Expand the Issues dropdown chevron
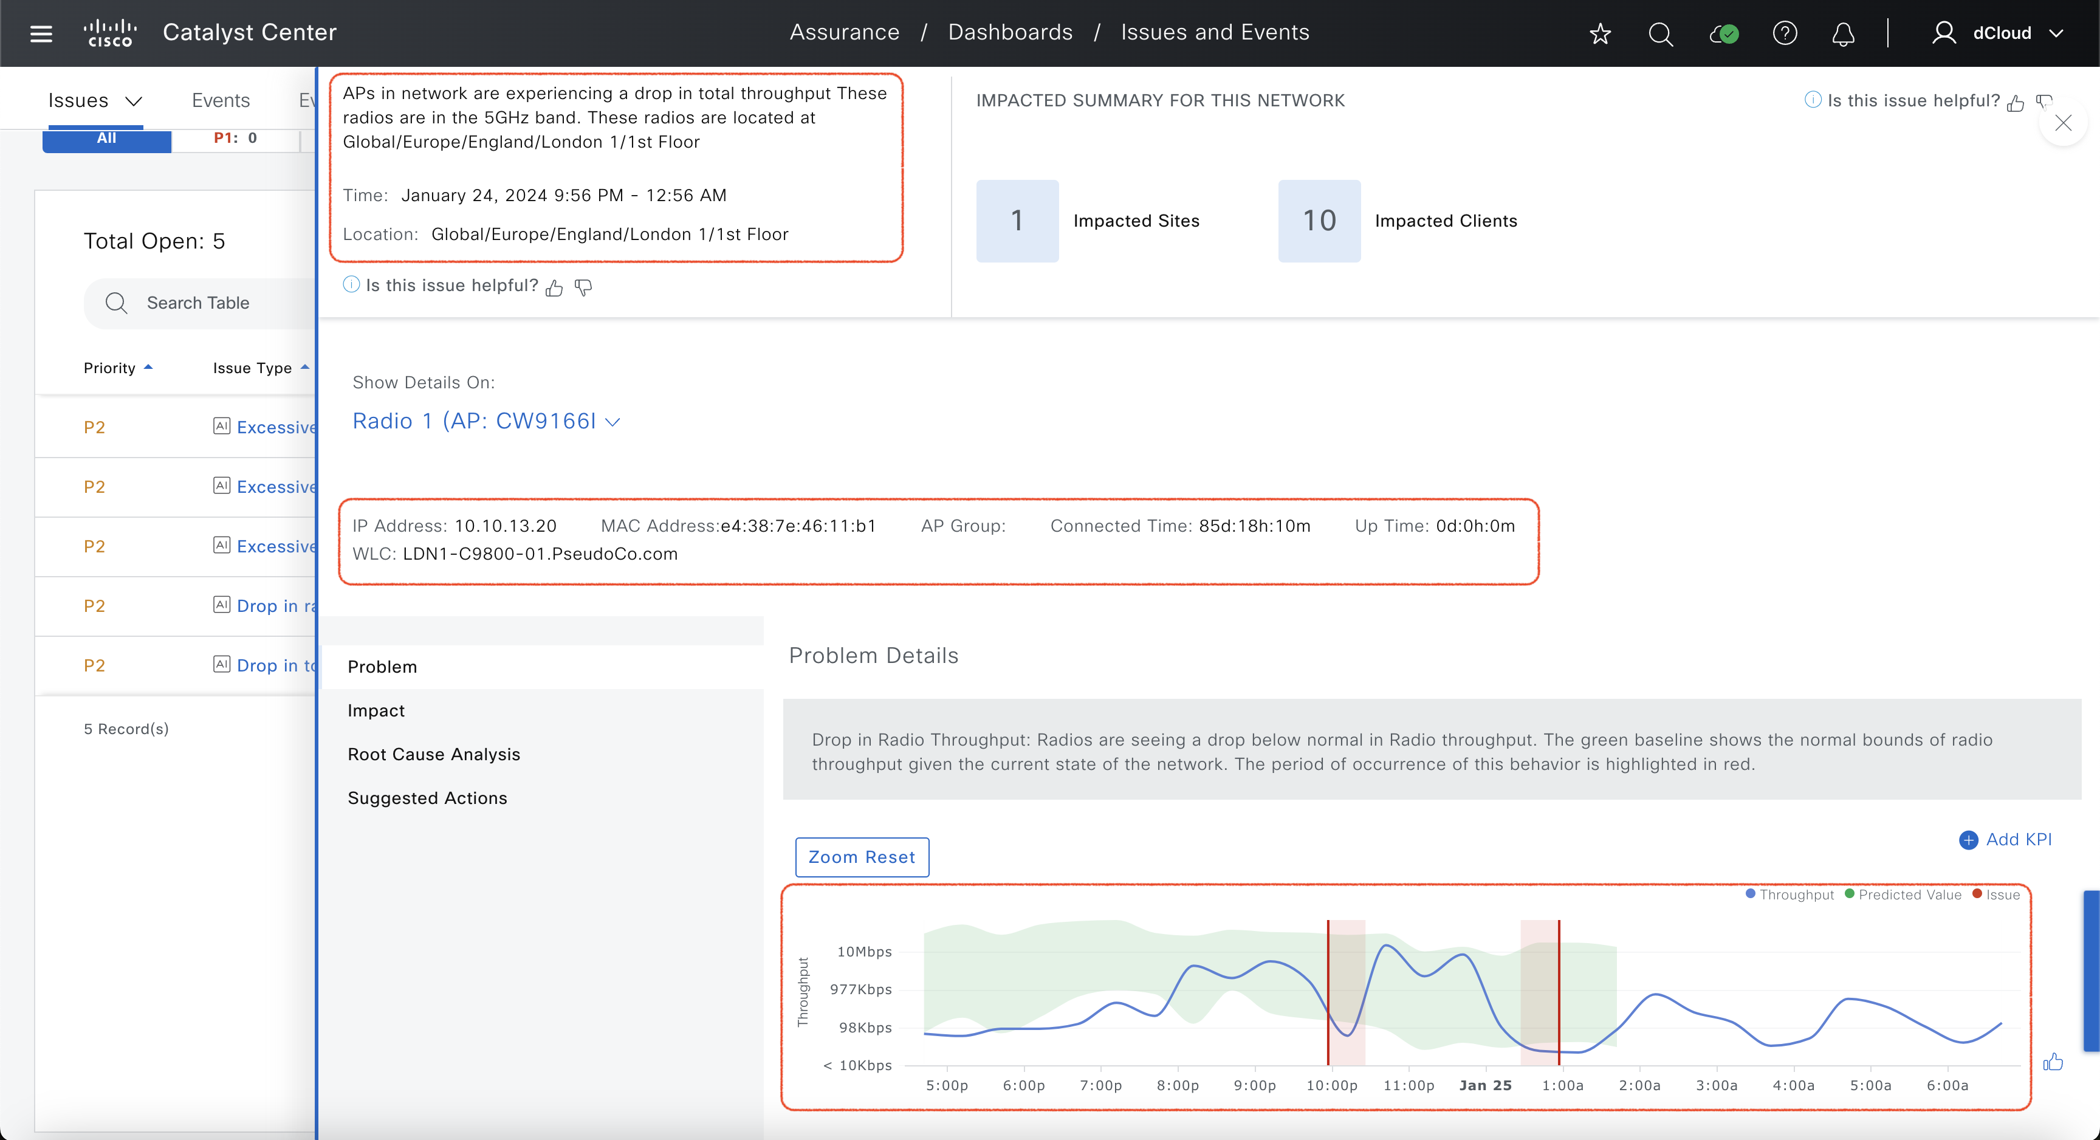 click(x=134, y=101)
